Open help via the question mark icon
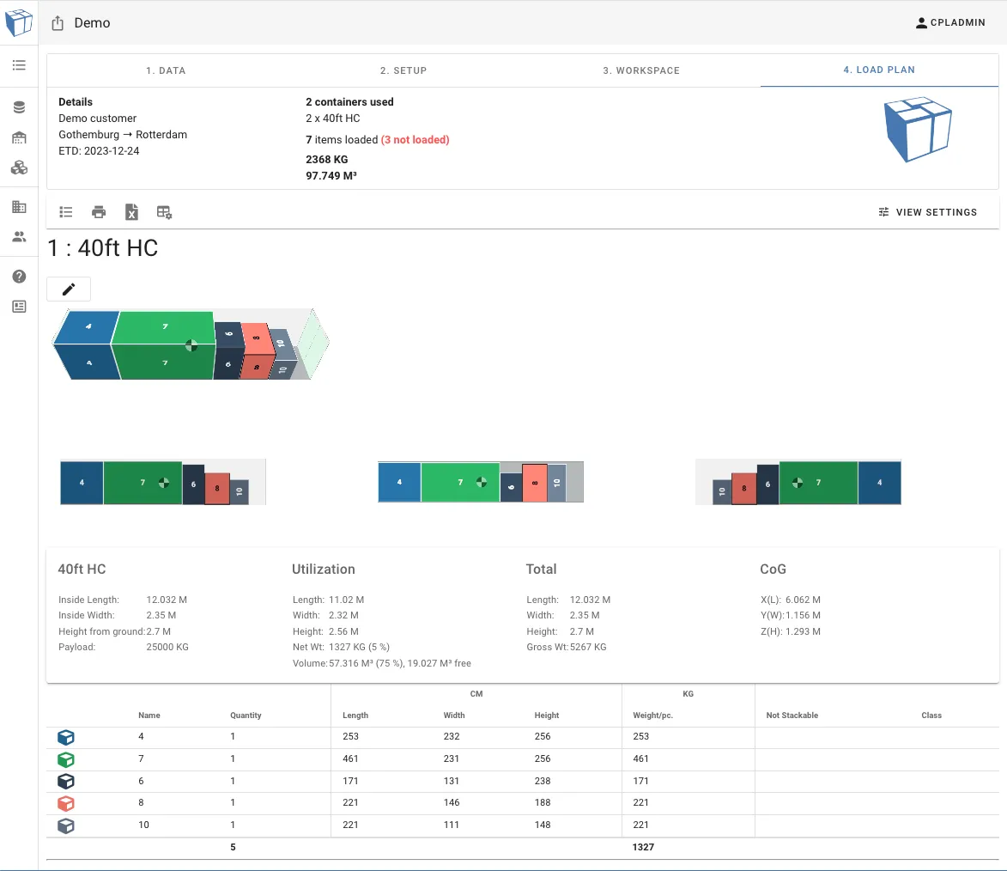The width and height of the screenshot is (1007, 871). click(19, 276)
